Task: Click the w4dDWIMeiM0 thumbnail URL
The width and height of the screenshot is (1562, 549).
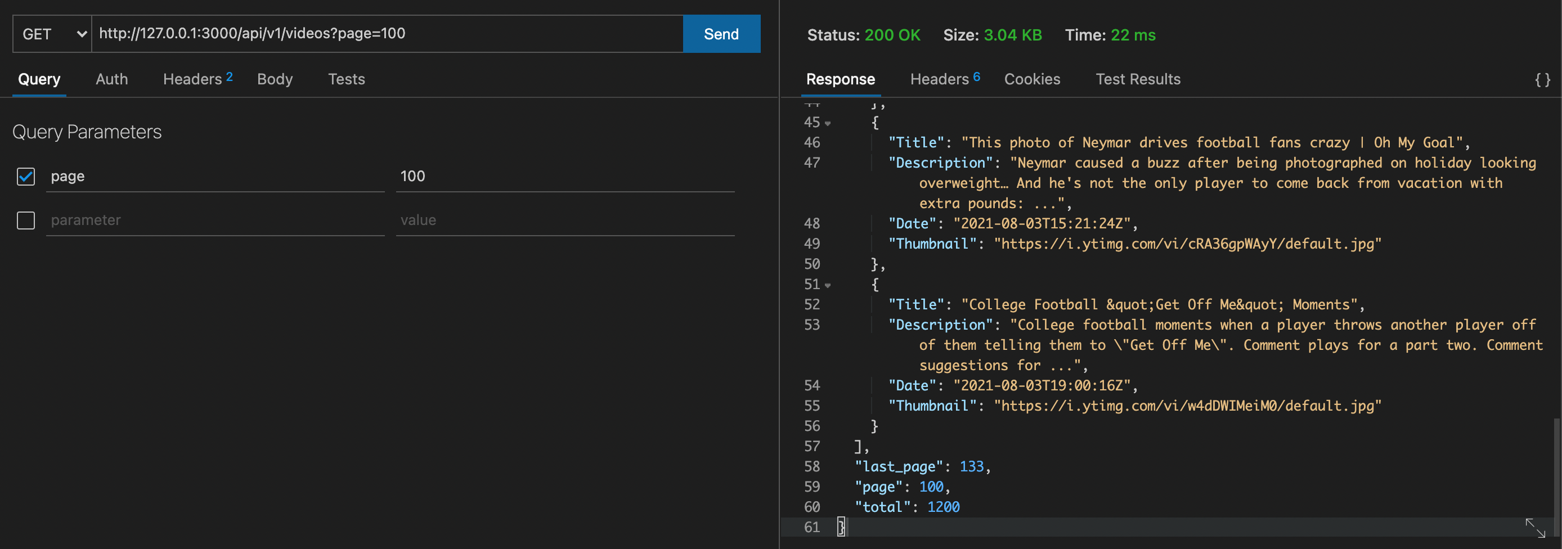Action: pyautogui.click(x=1187, y=406)
